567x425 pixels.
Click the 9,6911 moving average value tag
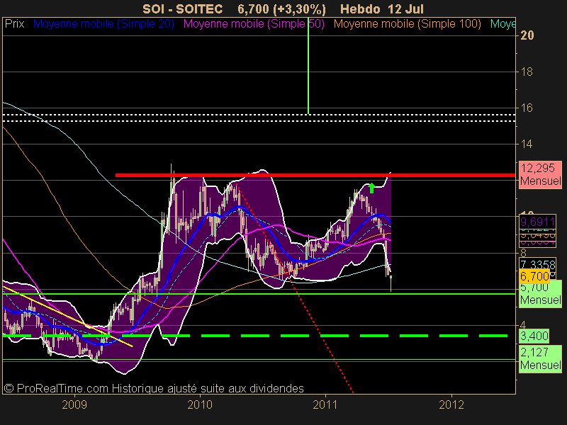click(537, 222)
